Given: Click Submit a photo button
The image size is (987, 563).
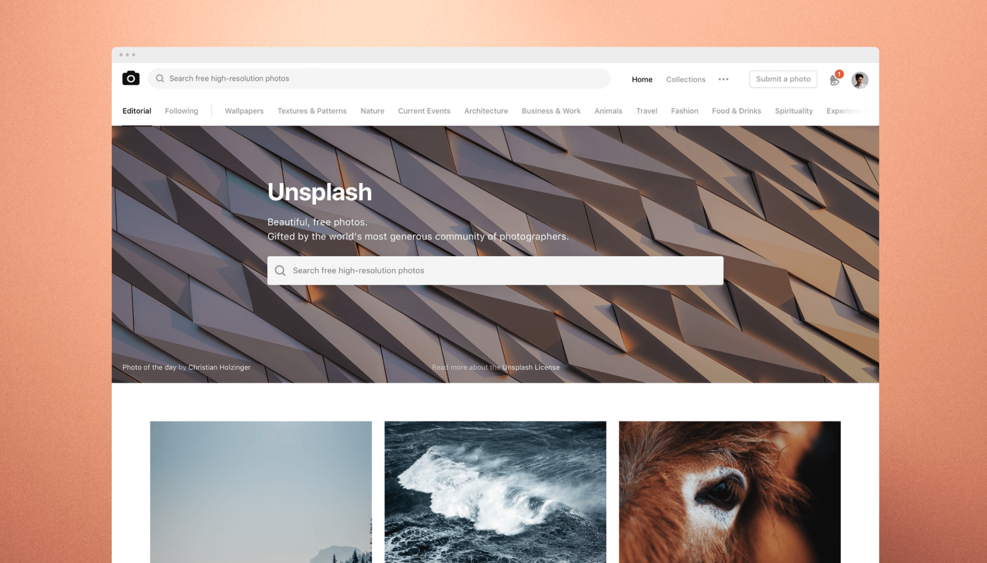Looking at the screenshot, I should click(x=783, y=79).
